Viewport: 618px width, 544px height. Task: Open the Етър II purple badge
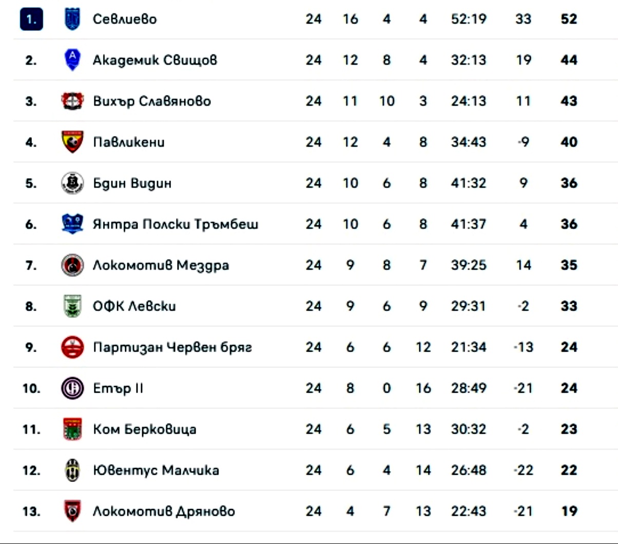[72, 388]
